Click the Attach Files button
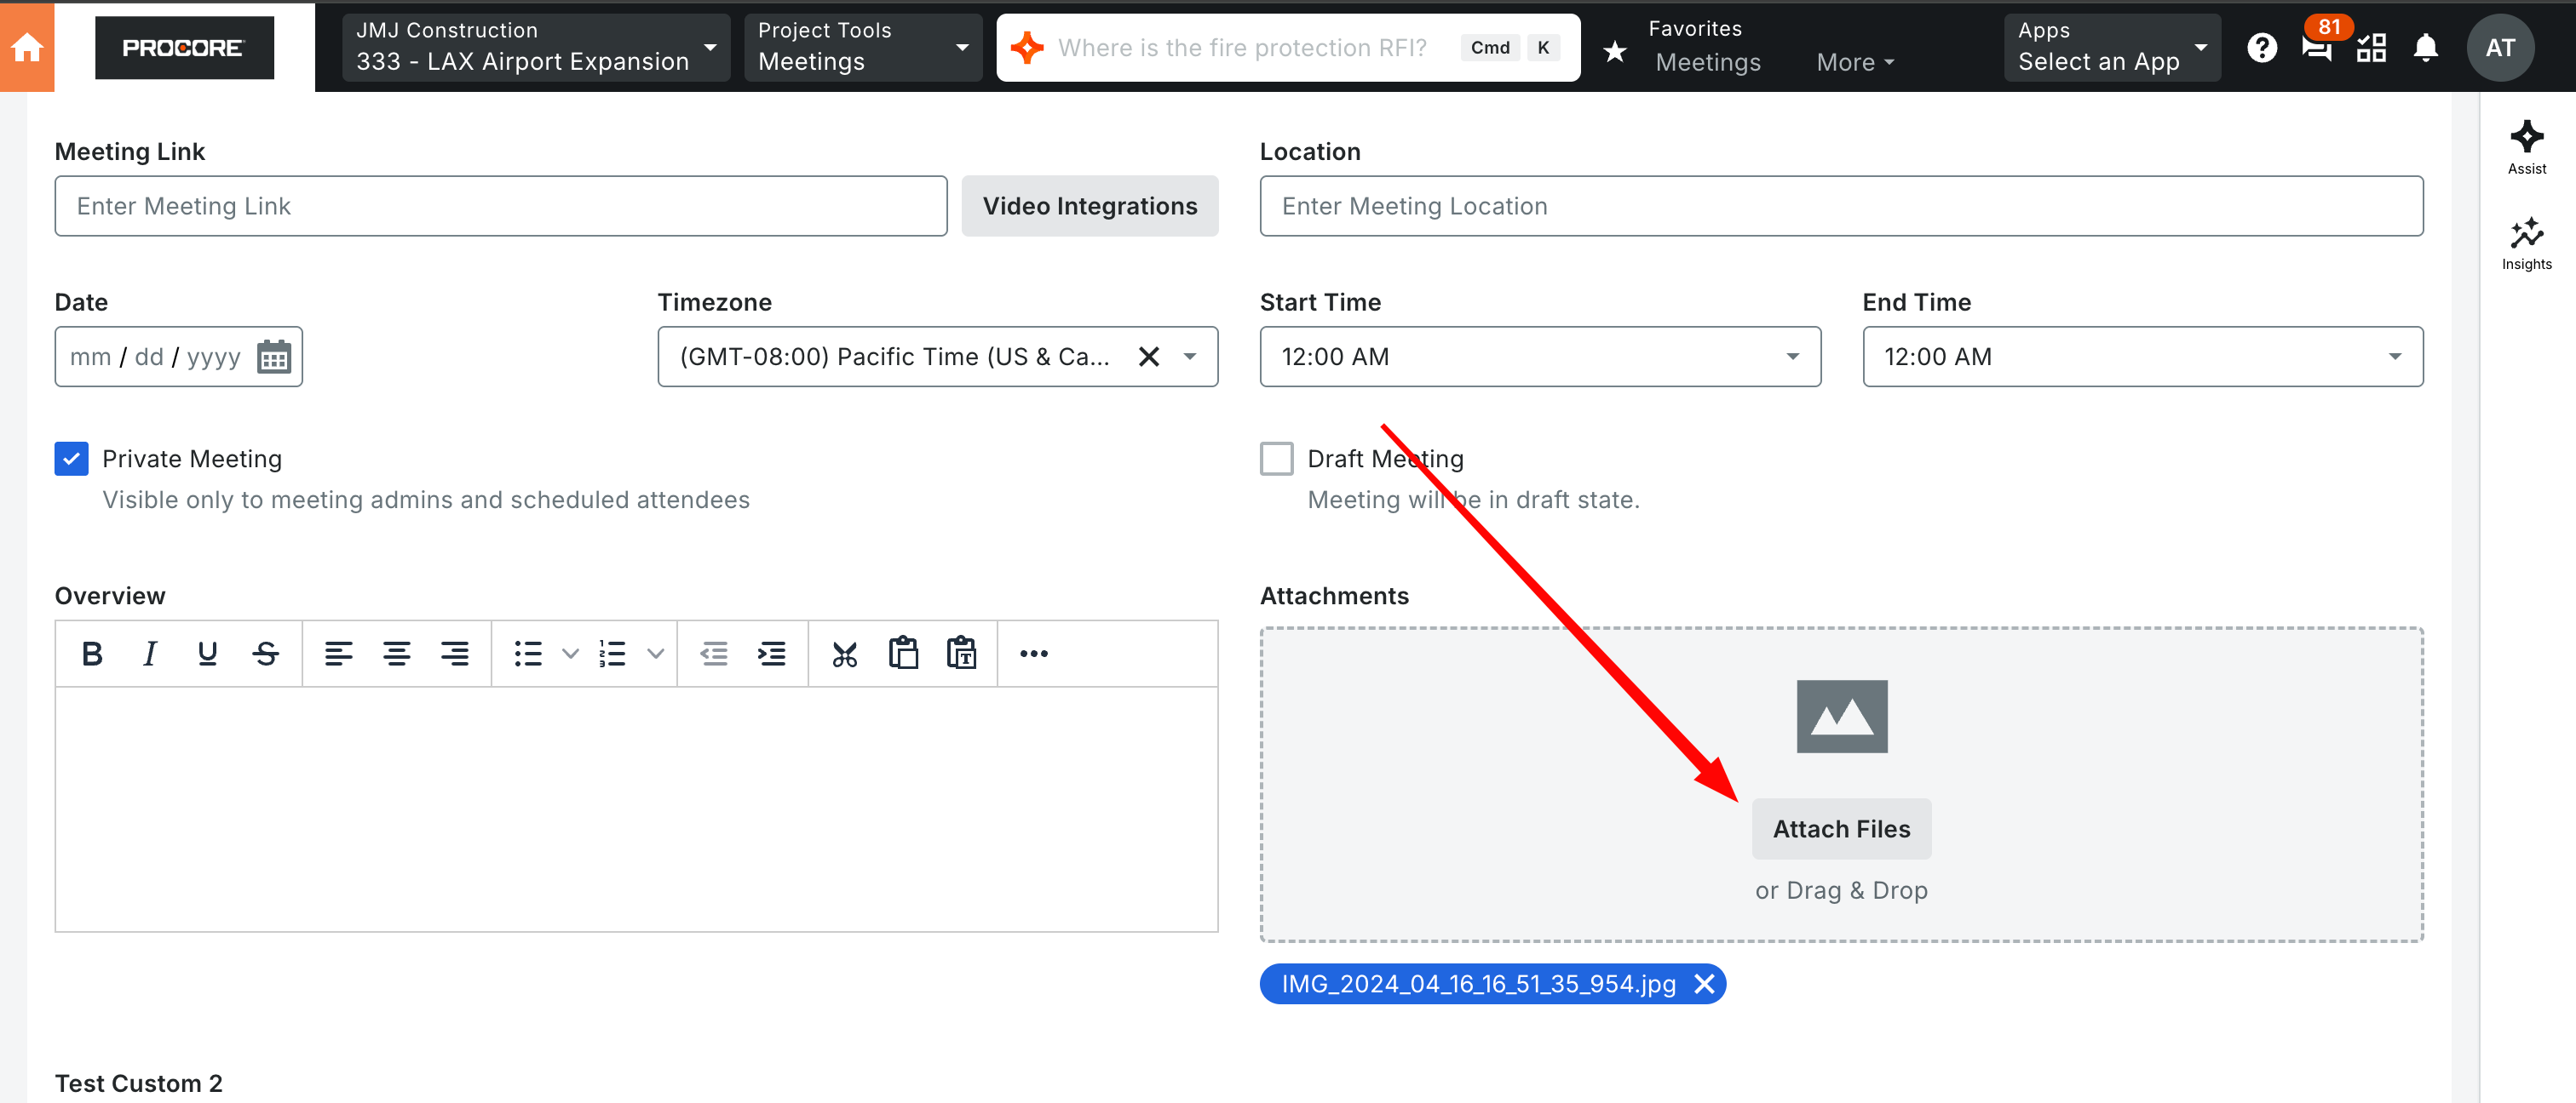This screenshot has width=2576, height=1103. click(x=1840, y=828)
